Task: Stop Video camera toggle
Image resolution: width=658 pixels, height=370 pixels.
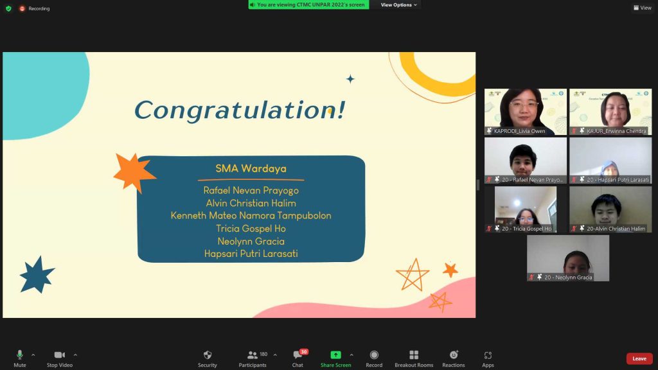Action: coord(60,355)
